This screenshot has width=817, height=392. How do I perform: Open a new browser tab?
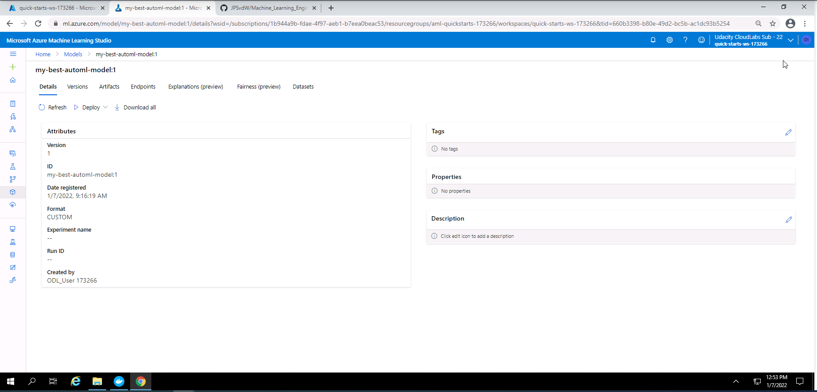coord(331,8)
